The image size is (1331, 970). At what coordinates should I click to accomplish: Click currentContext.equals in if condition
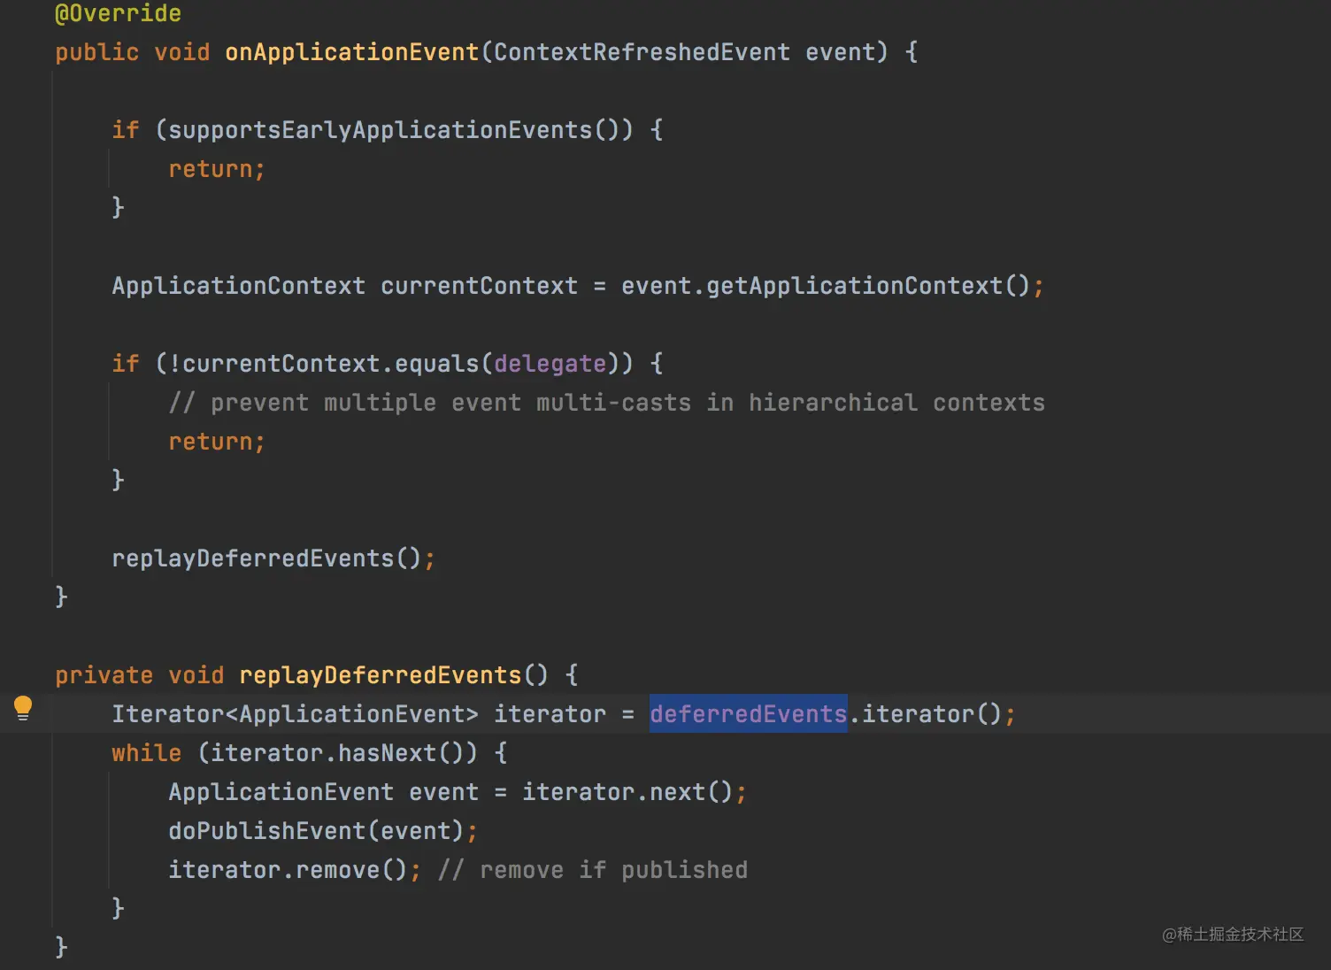click(330, 364)
